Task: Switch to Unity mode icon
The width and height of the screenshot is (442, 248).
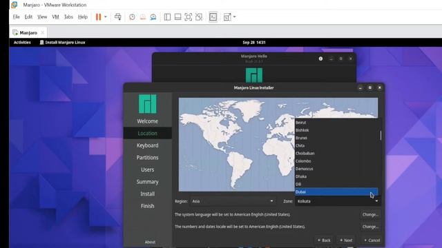Action: 199,17
